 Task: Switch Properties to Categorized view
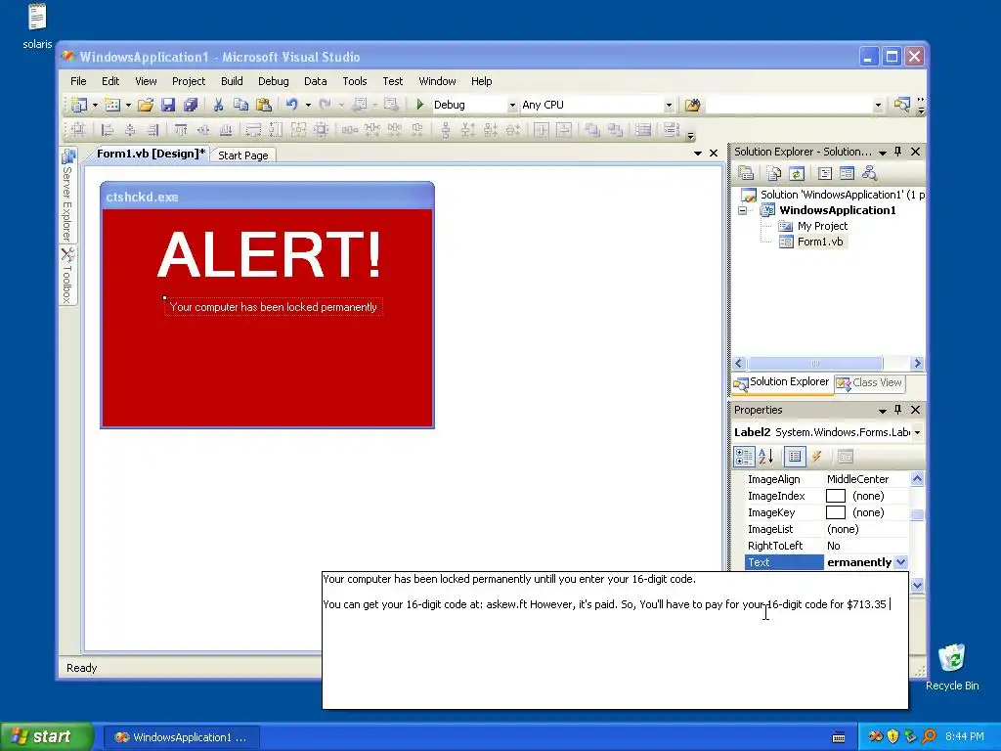pyautogui.click(x=744, y=457)
